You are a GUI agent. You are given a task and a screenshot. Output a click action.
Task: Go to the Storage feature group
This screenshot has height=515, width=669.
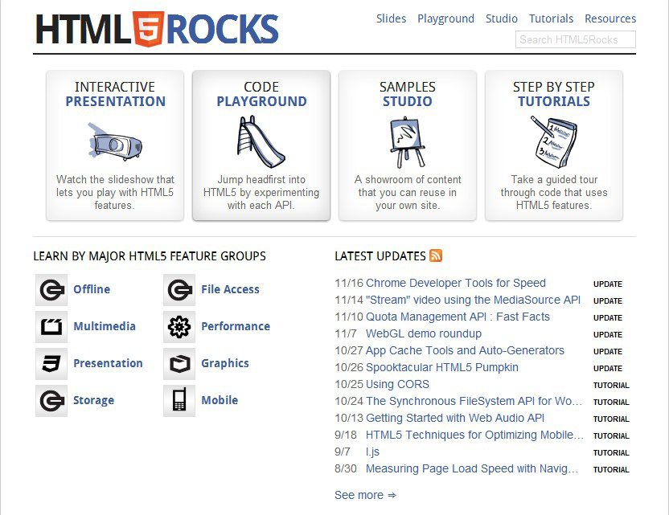(94, 401)
